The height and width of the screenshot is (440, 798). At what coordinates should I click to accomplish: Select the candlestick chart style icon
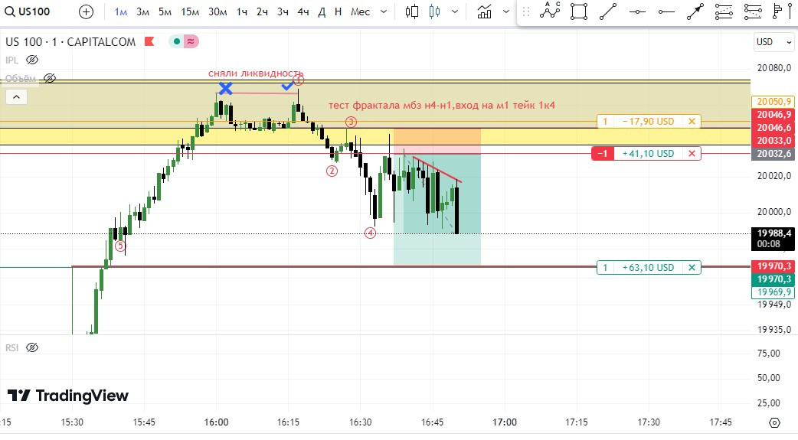pos(435,11)
